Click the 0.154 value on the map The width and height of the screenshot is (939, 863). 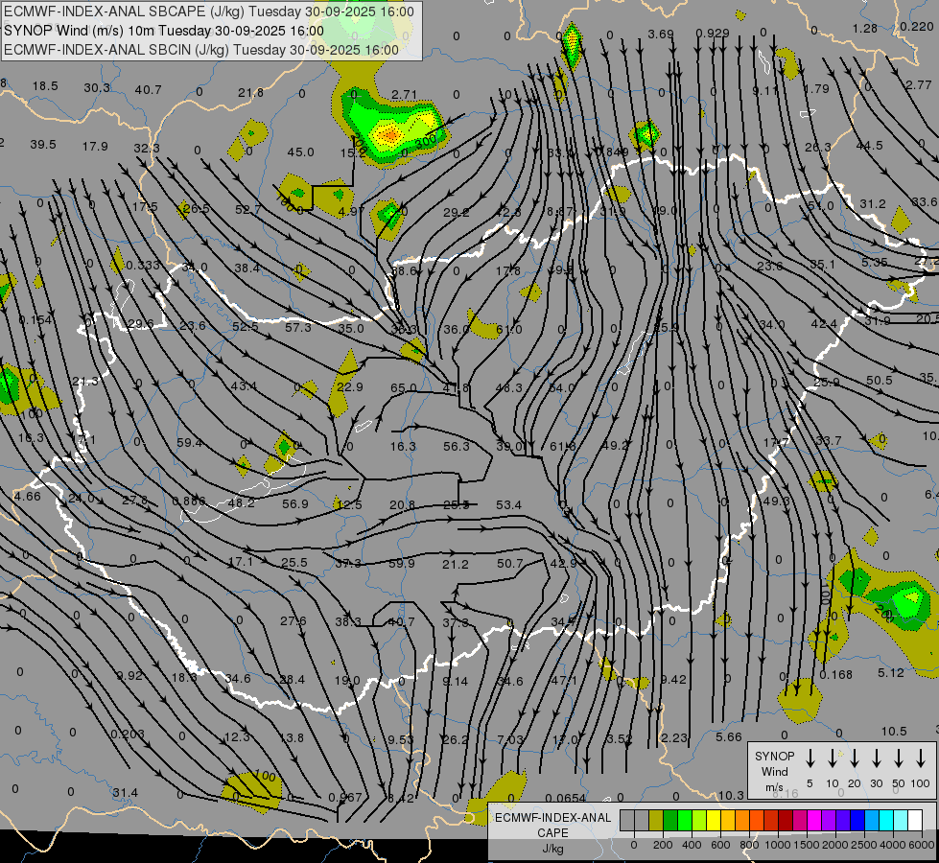[x=35, y=320]
